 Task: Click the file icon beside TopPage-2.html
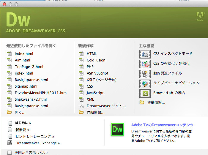(9, 67)
